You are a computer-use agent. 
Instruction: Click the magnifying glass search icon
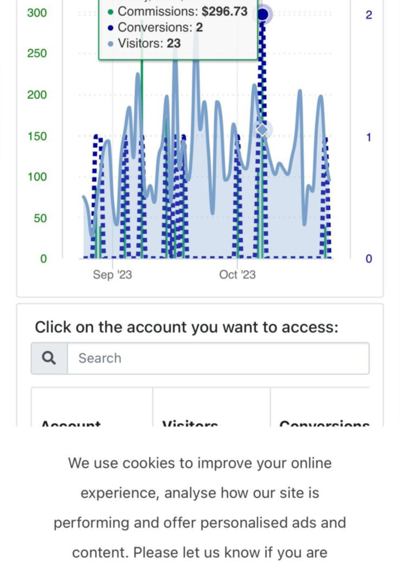pos(49,359)
